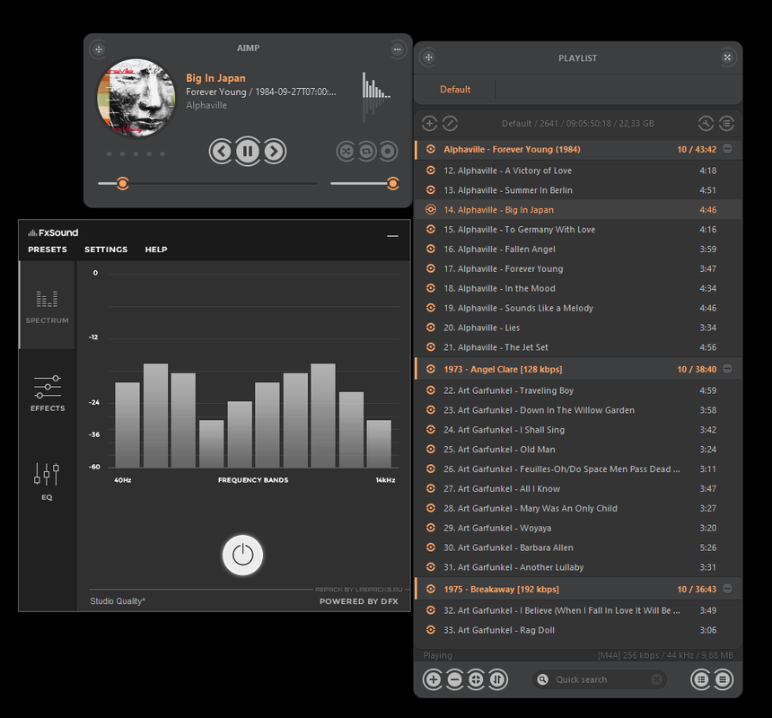
Task: Toggle the record button in AIMP
Action: click(x=388, y=151)
